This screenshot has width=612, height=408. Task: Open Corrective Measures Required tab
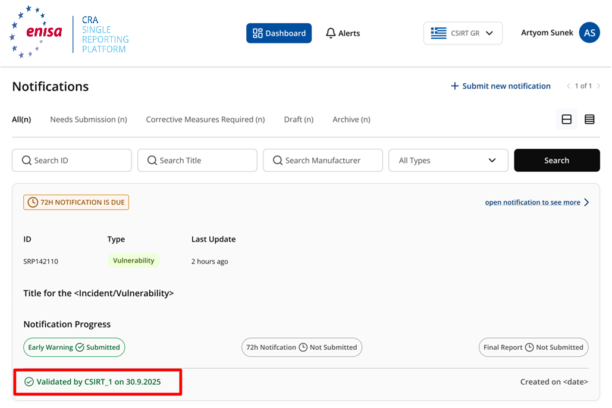click(205, 120)
